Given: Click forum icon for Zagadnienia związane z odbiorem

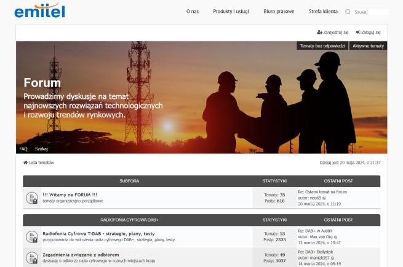Looking at the screenshot, I should pyautogui.click(x=32, y=258).
